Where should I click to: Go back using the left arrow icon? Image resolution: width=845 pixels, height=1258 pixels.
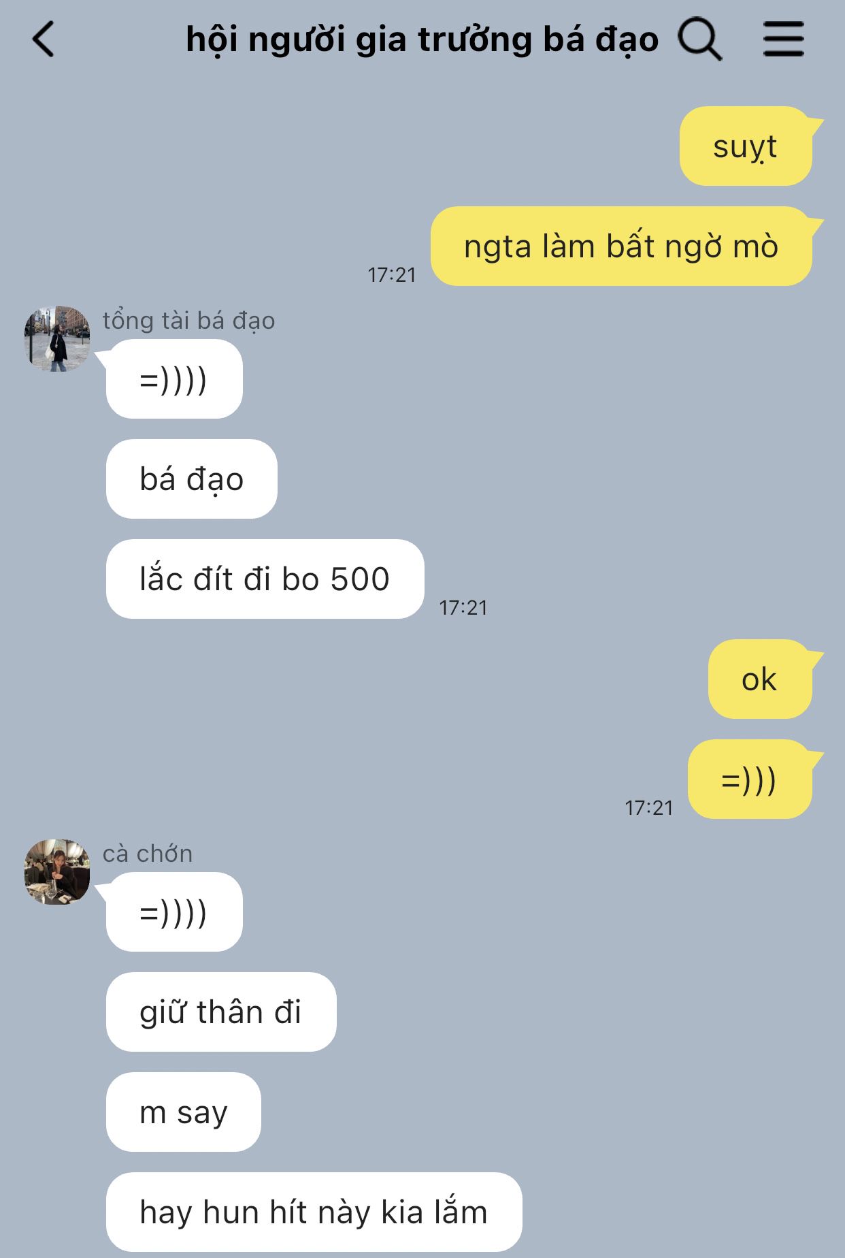coord(43,39)
